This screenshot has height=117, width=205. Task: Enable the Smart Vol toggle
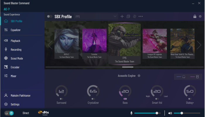tap(157, 99)
